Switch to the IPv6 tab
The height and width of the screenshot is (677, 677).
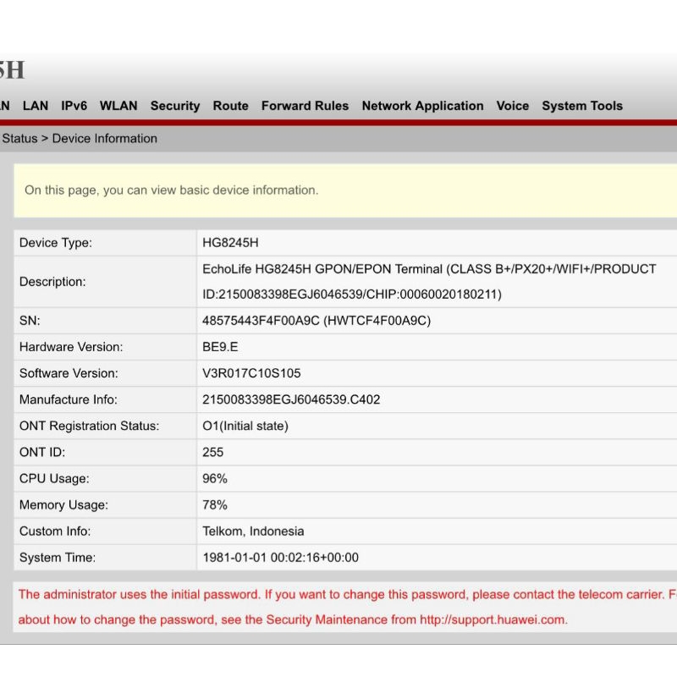[x=74, y=106]
